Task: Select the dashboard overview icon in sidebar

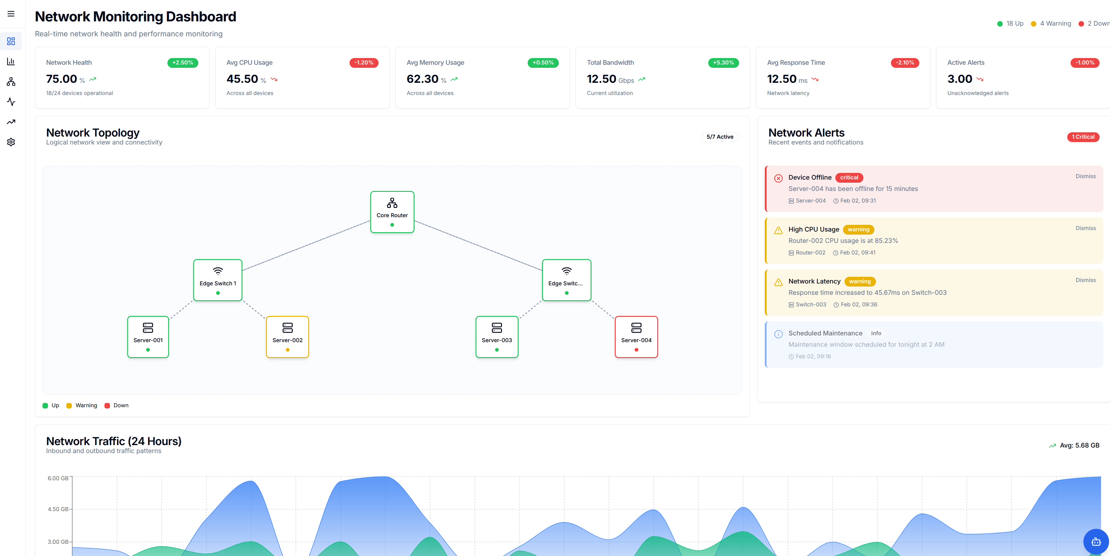Action: pos(11,41)
